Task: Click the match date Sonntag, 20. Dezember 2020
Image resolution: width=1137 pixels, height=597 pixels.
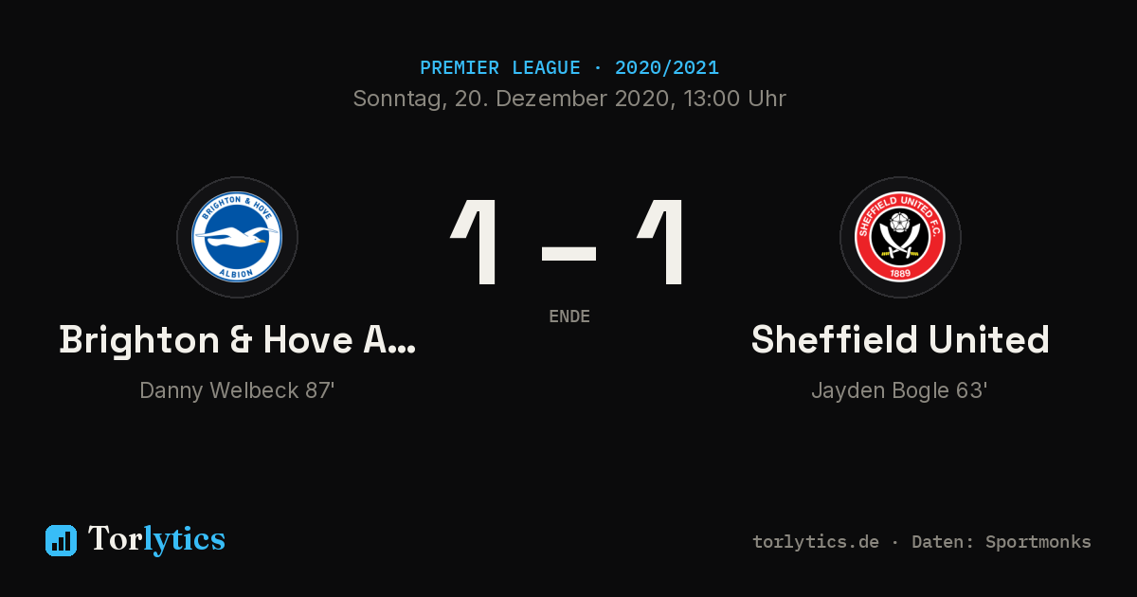Action: coord(512,99)
